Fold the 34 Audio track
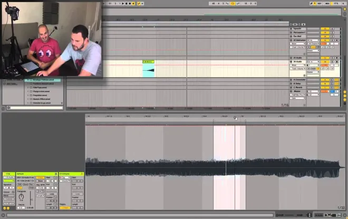This screenshot has width=348, height=219. (x=291, y=62)
